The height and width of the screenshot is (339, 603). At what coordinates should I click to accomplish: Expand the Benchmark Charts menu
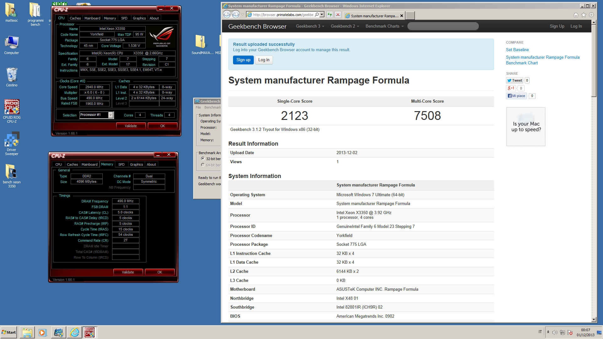[x=384, y=26]
